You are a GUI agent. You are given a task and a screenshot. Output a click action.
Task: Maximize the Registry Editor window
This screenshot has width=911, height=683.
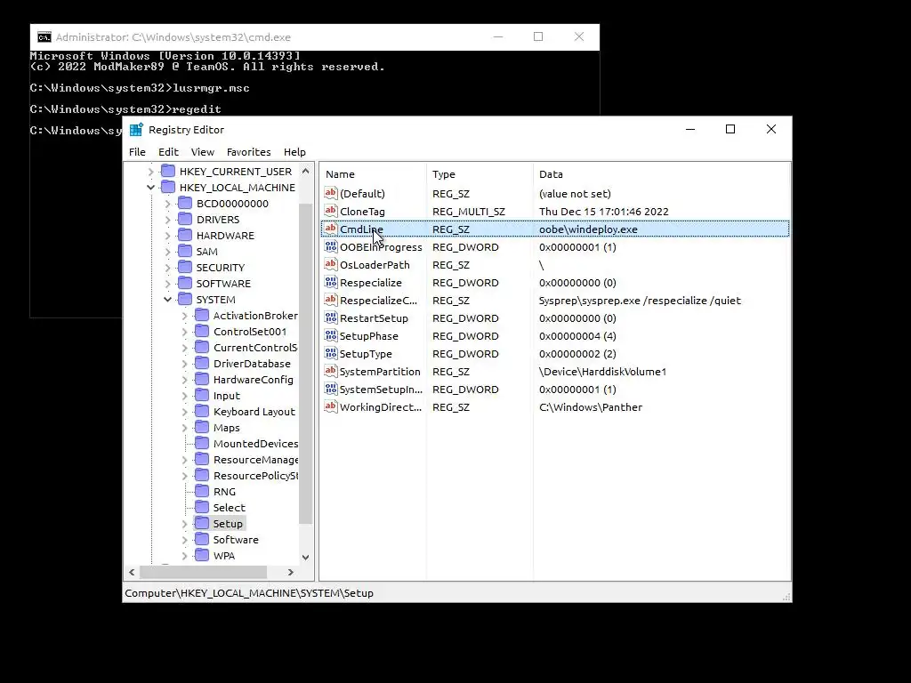pos(730,129)
